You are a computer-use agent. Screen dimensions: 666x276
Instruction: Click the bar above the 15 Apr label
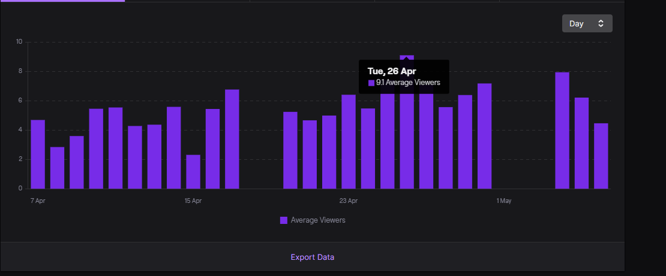(x=193, y=172)
